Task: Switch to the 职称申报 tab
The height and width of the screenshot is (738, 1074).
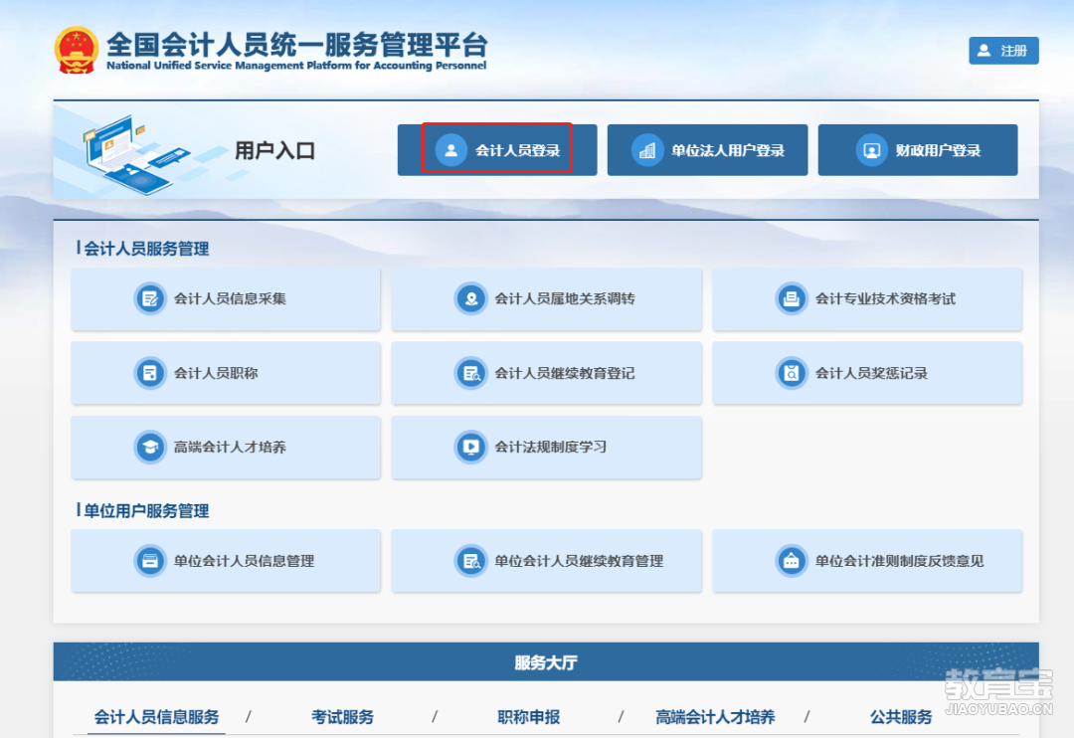Action: (529, 717)
